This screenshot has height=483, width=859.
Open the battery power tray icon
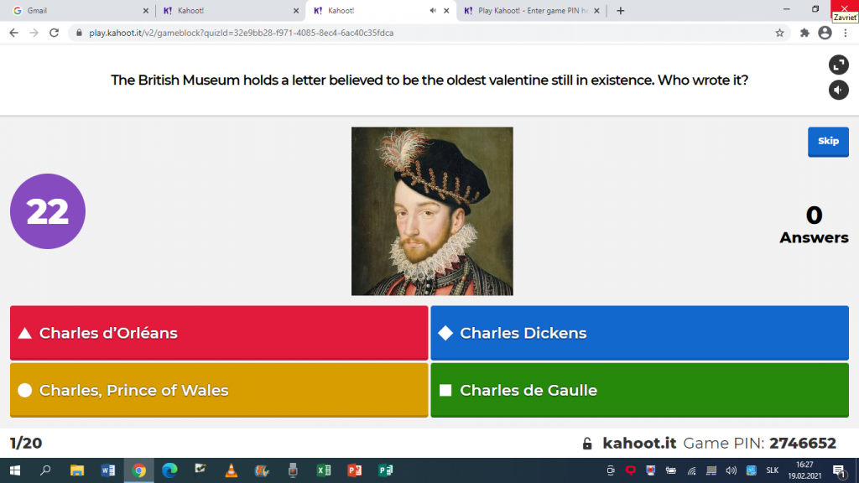tap(670, 470)
